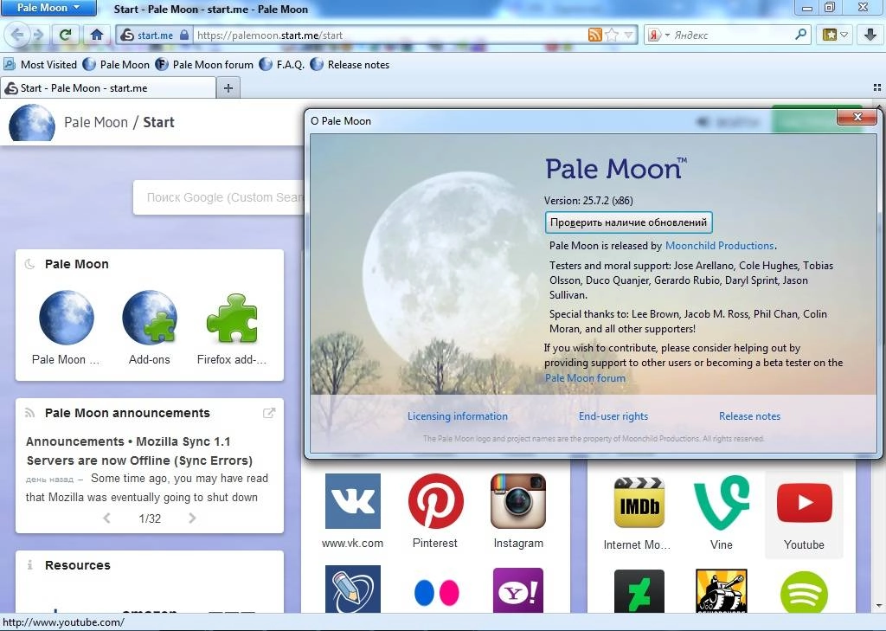Open the Pale Moon globe shortcut in the widget

[66, 317]
